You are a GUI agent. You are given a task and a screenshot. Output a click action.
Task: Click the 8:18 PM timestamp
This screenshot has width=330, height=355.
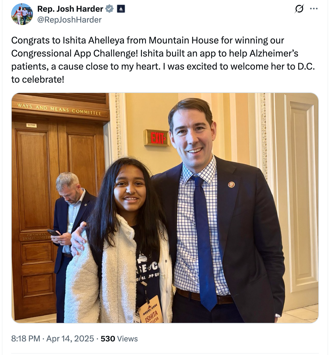coord(26,339)
